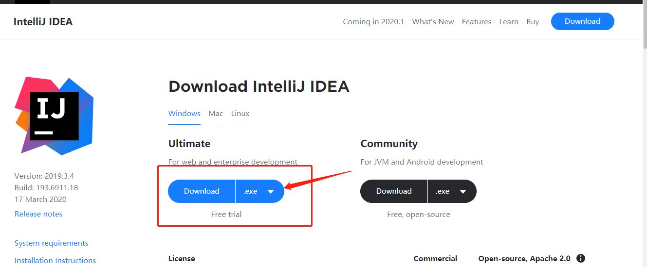
Task: Click the IntelliJ IDEA header title
Action: click(x=43, y=22)
